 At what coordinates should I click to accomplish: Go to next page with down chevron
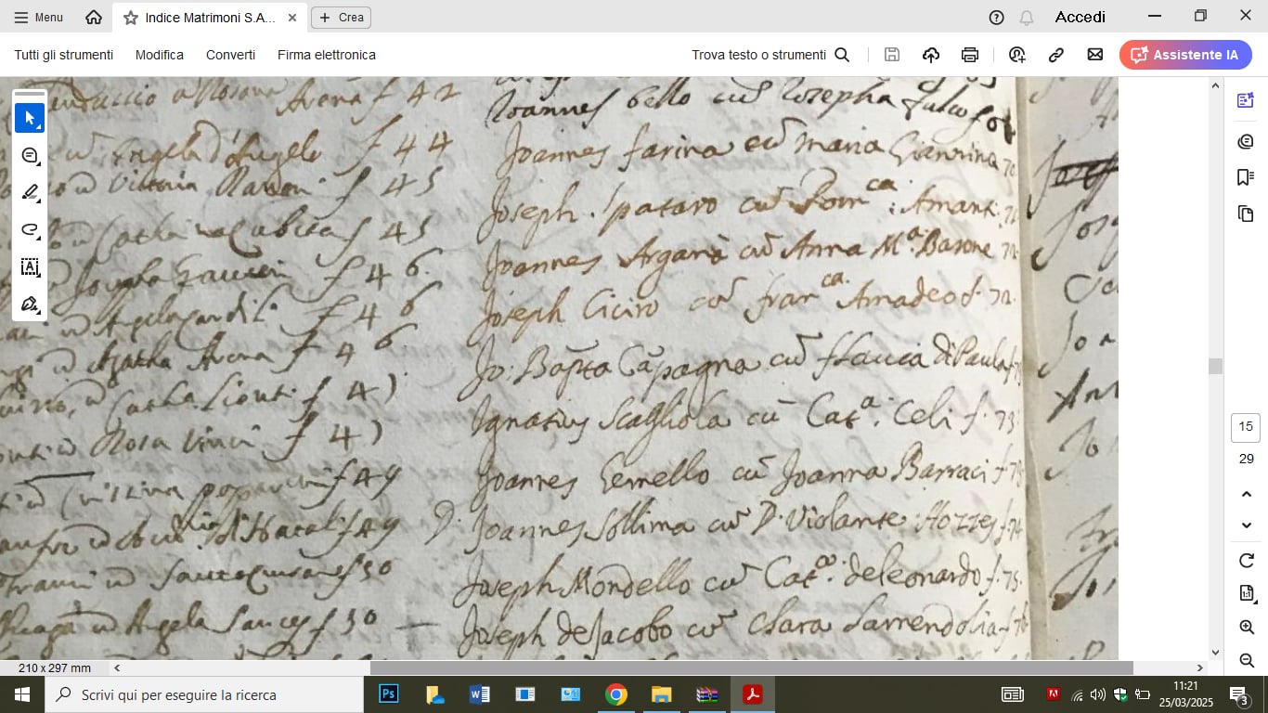tap(1247, 525)
